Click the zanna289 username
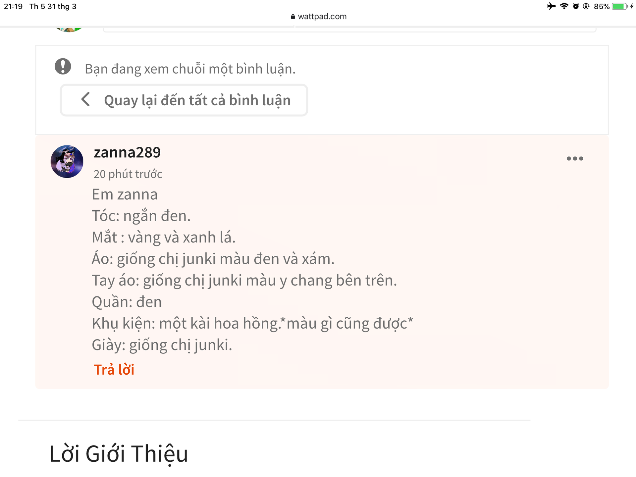 pyautogui.click(x=127, y=153)
